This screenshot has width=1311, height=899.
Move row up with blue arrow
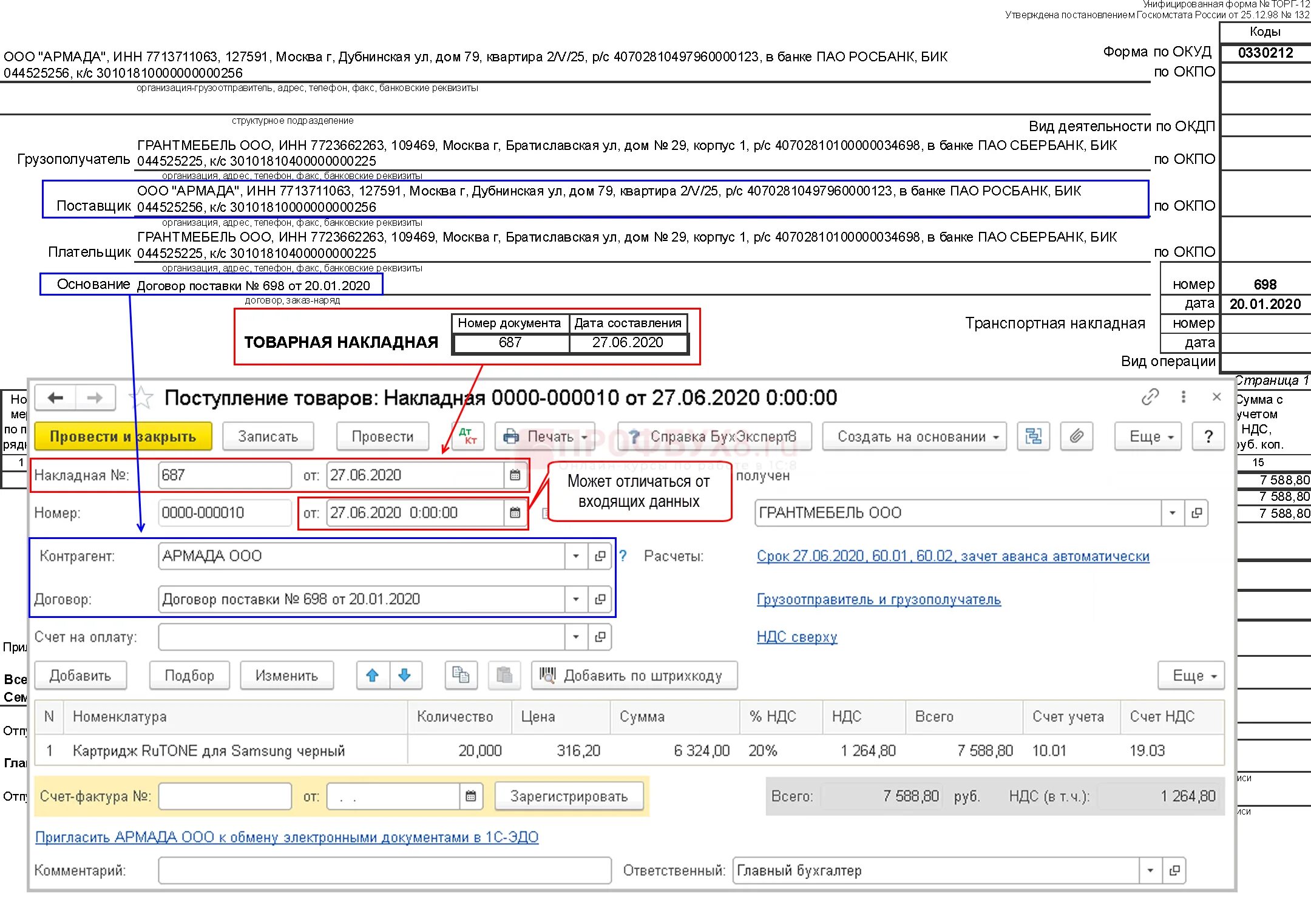[373, 676]
